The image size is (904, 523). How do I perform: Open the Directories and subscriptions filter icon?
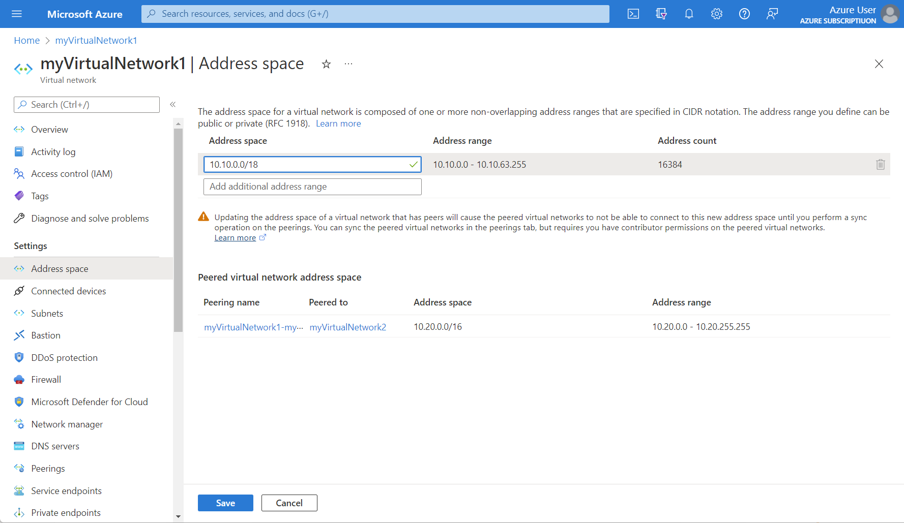point(661,14)
